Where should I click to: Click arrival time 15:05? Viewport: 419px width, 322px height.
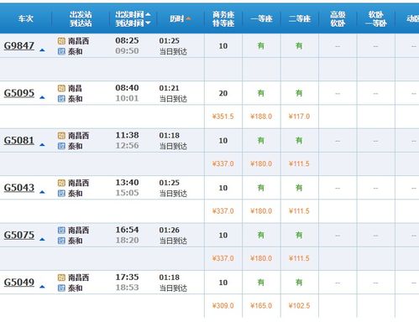coord(127,193)
